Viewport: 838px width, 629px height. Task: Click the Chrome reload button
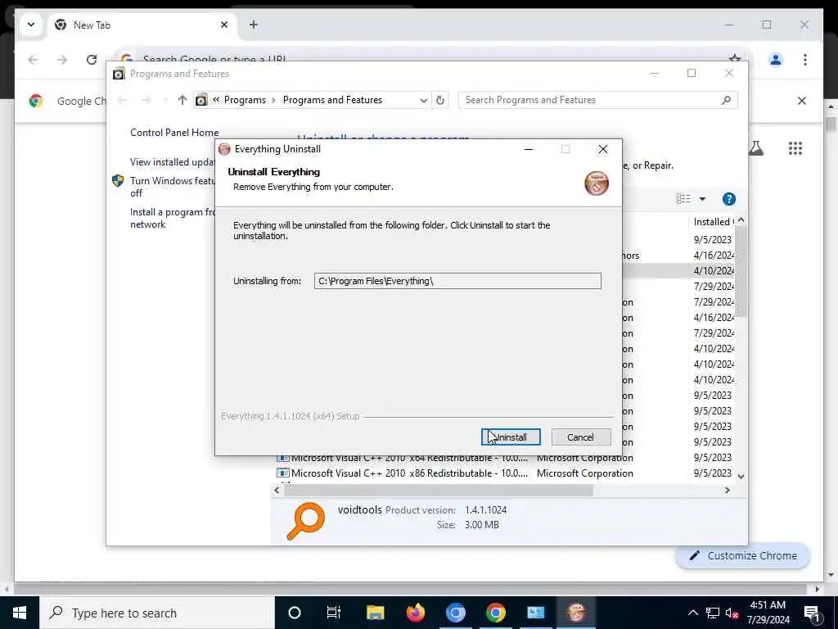click(92, 59)
